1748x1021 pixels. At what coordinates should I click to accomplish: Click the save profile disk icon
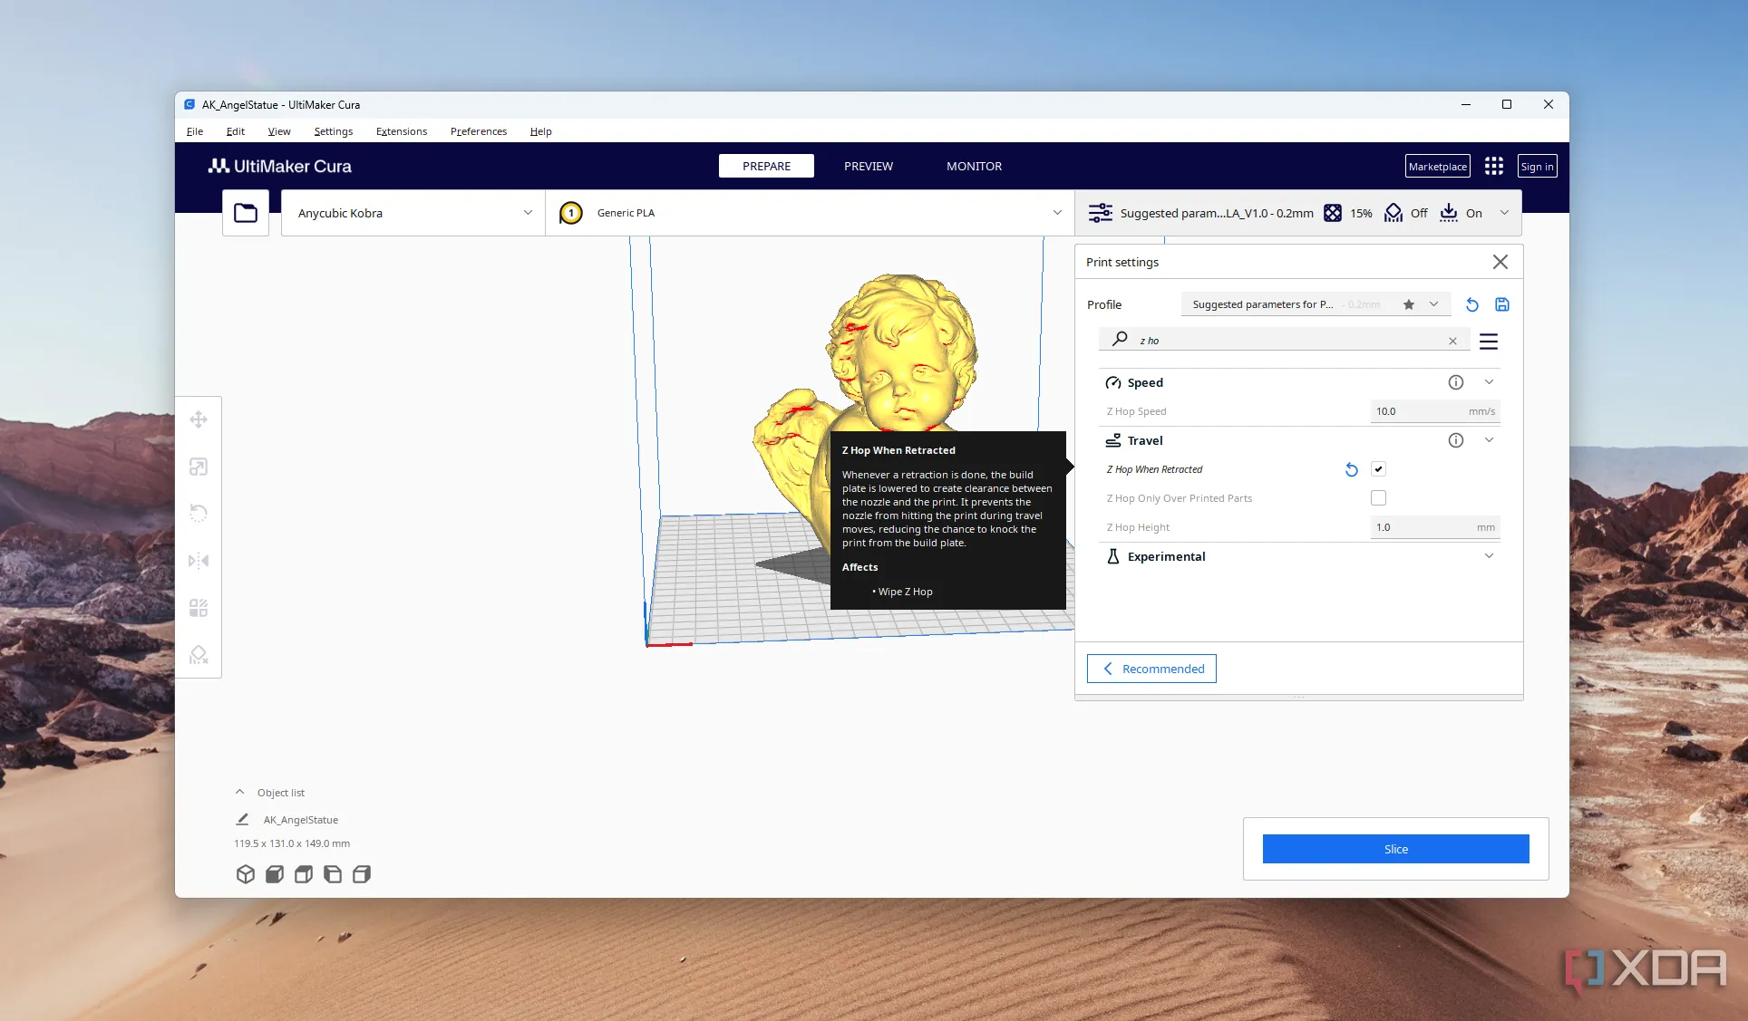click(x=1502, y=304)
